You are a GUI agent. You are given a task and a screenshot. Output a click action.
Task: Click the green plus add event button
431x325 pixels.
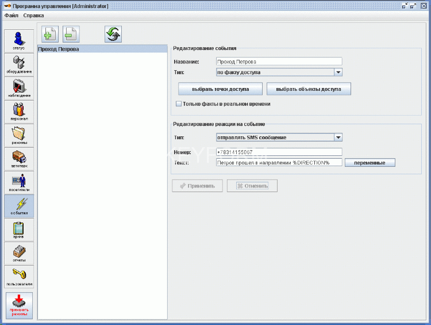click(47, 35)
